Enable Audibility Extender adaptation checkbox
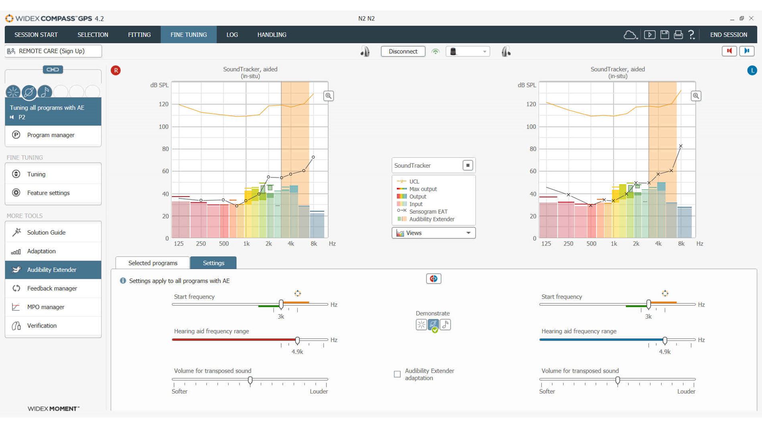The image size is (762, 428). tap(397, 374)
